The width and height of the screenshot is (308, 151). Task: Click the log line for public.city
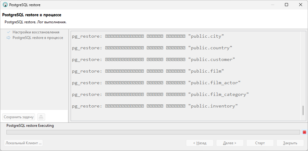click(148, 36)
